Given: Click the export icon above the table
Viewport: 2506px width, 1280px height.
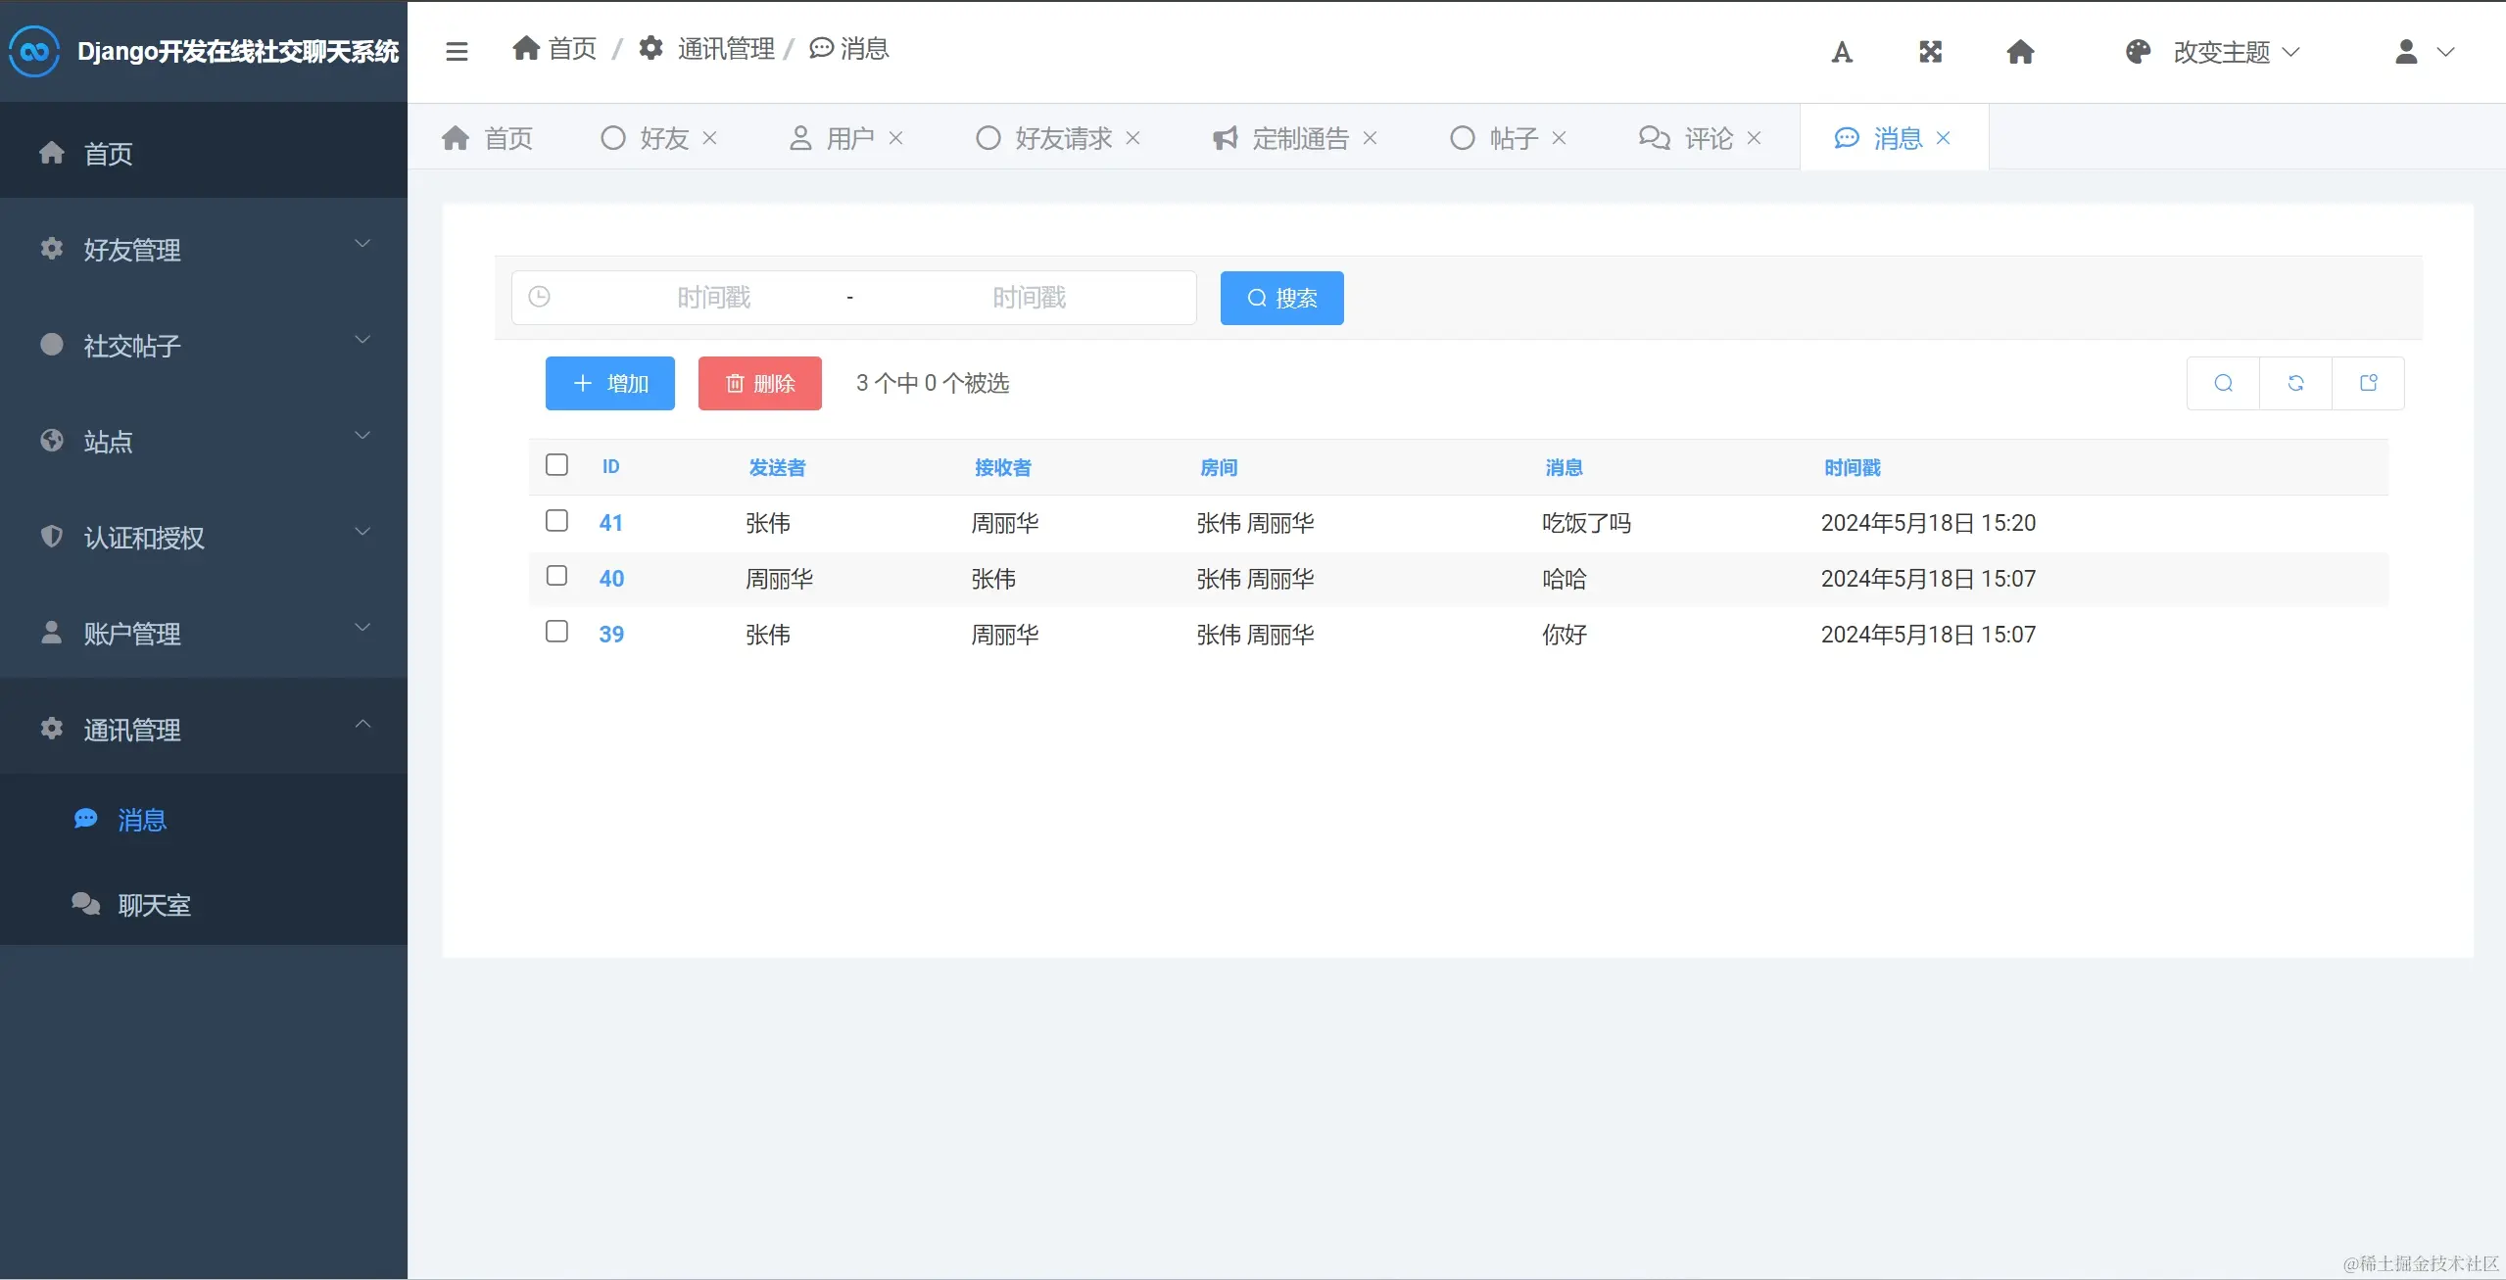Looking at the screenshot, I should point(2368,383).
